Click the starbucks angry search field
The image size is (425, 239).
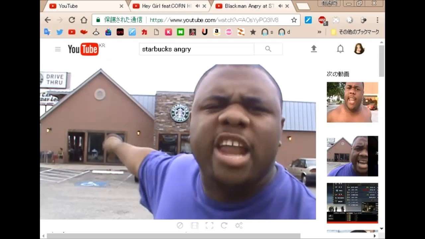(x=197, y=49)
